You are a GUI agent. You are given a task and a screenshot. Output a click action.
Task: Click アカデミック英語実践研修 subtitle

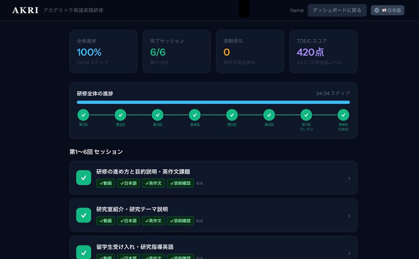(x=73, y=10)
